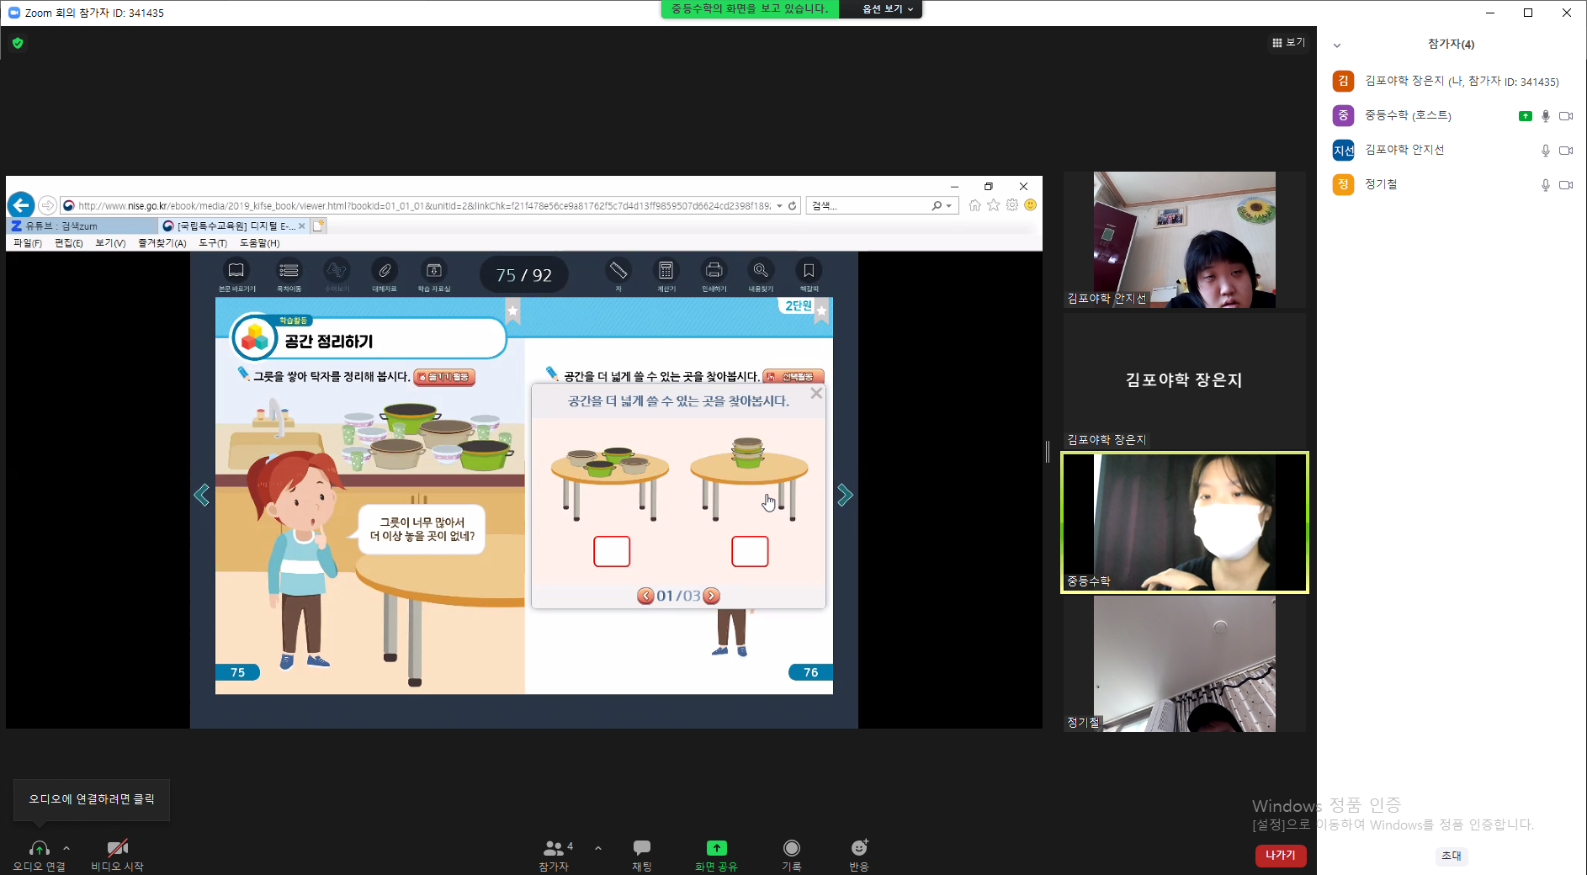Screen dimensions: 1587x875
Task: Click 정기철's camera icon in participants list
Action: tap(1566, 185)
